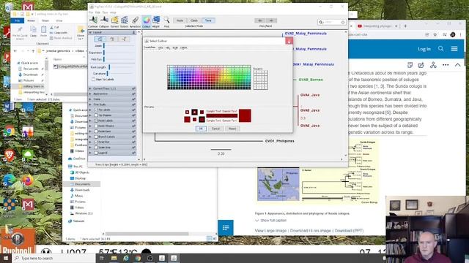Image resolution: width=469 pixels, height=263 pixels.
Task: Click Pin to Quick access in Explorer ribbon
Action: pyautogui.click(x=20, y=33)
